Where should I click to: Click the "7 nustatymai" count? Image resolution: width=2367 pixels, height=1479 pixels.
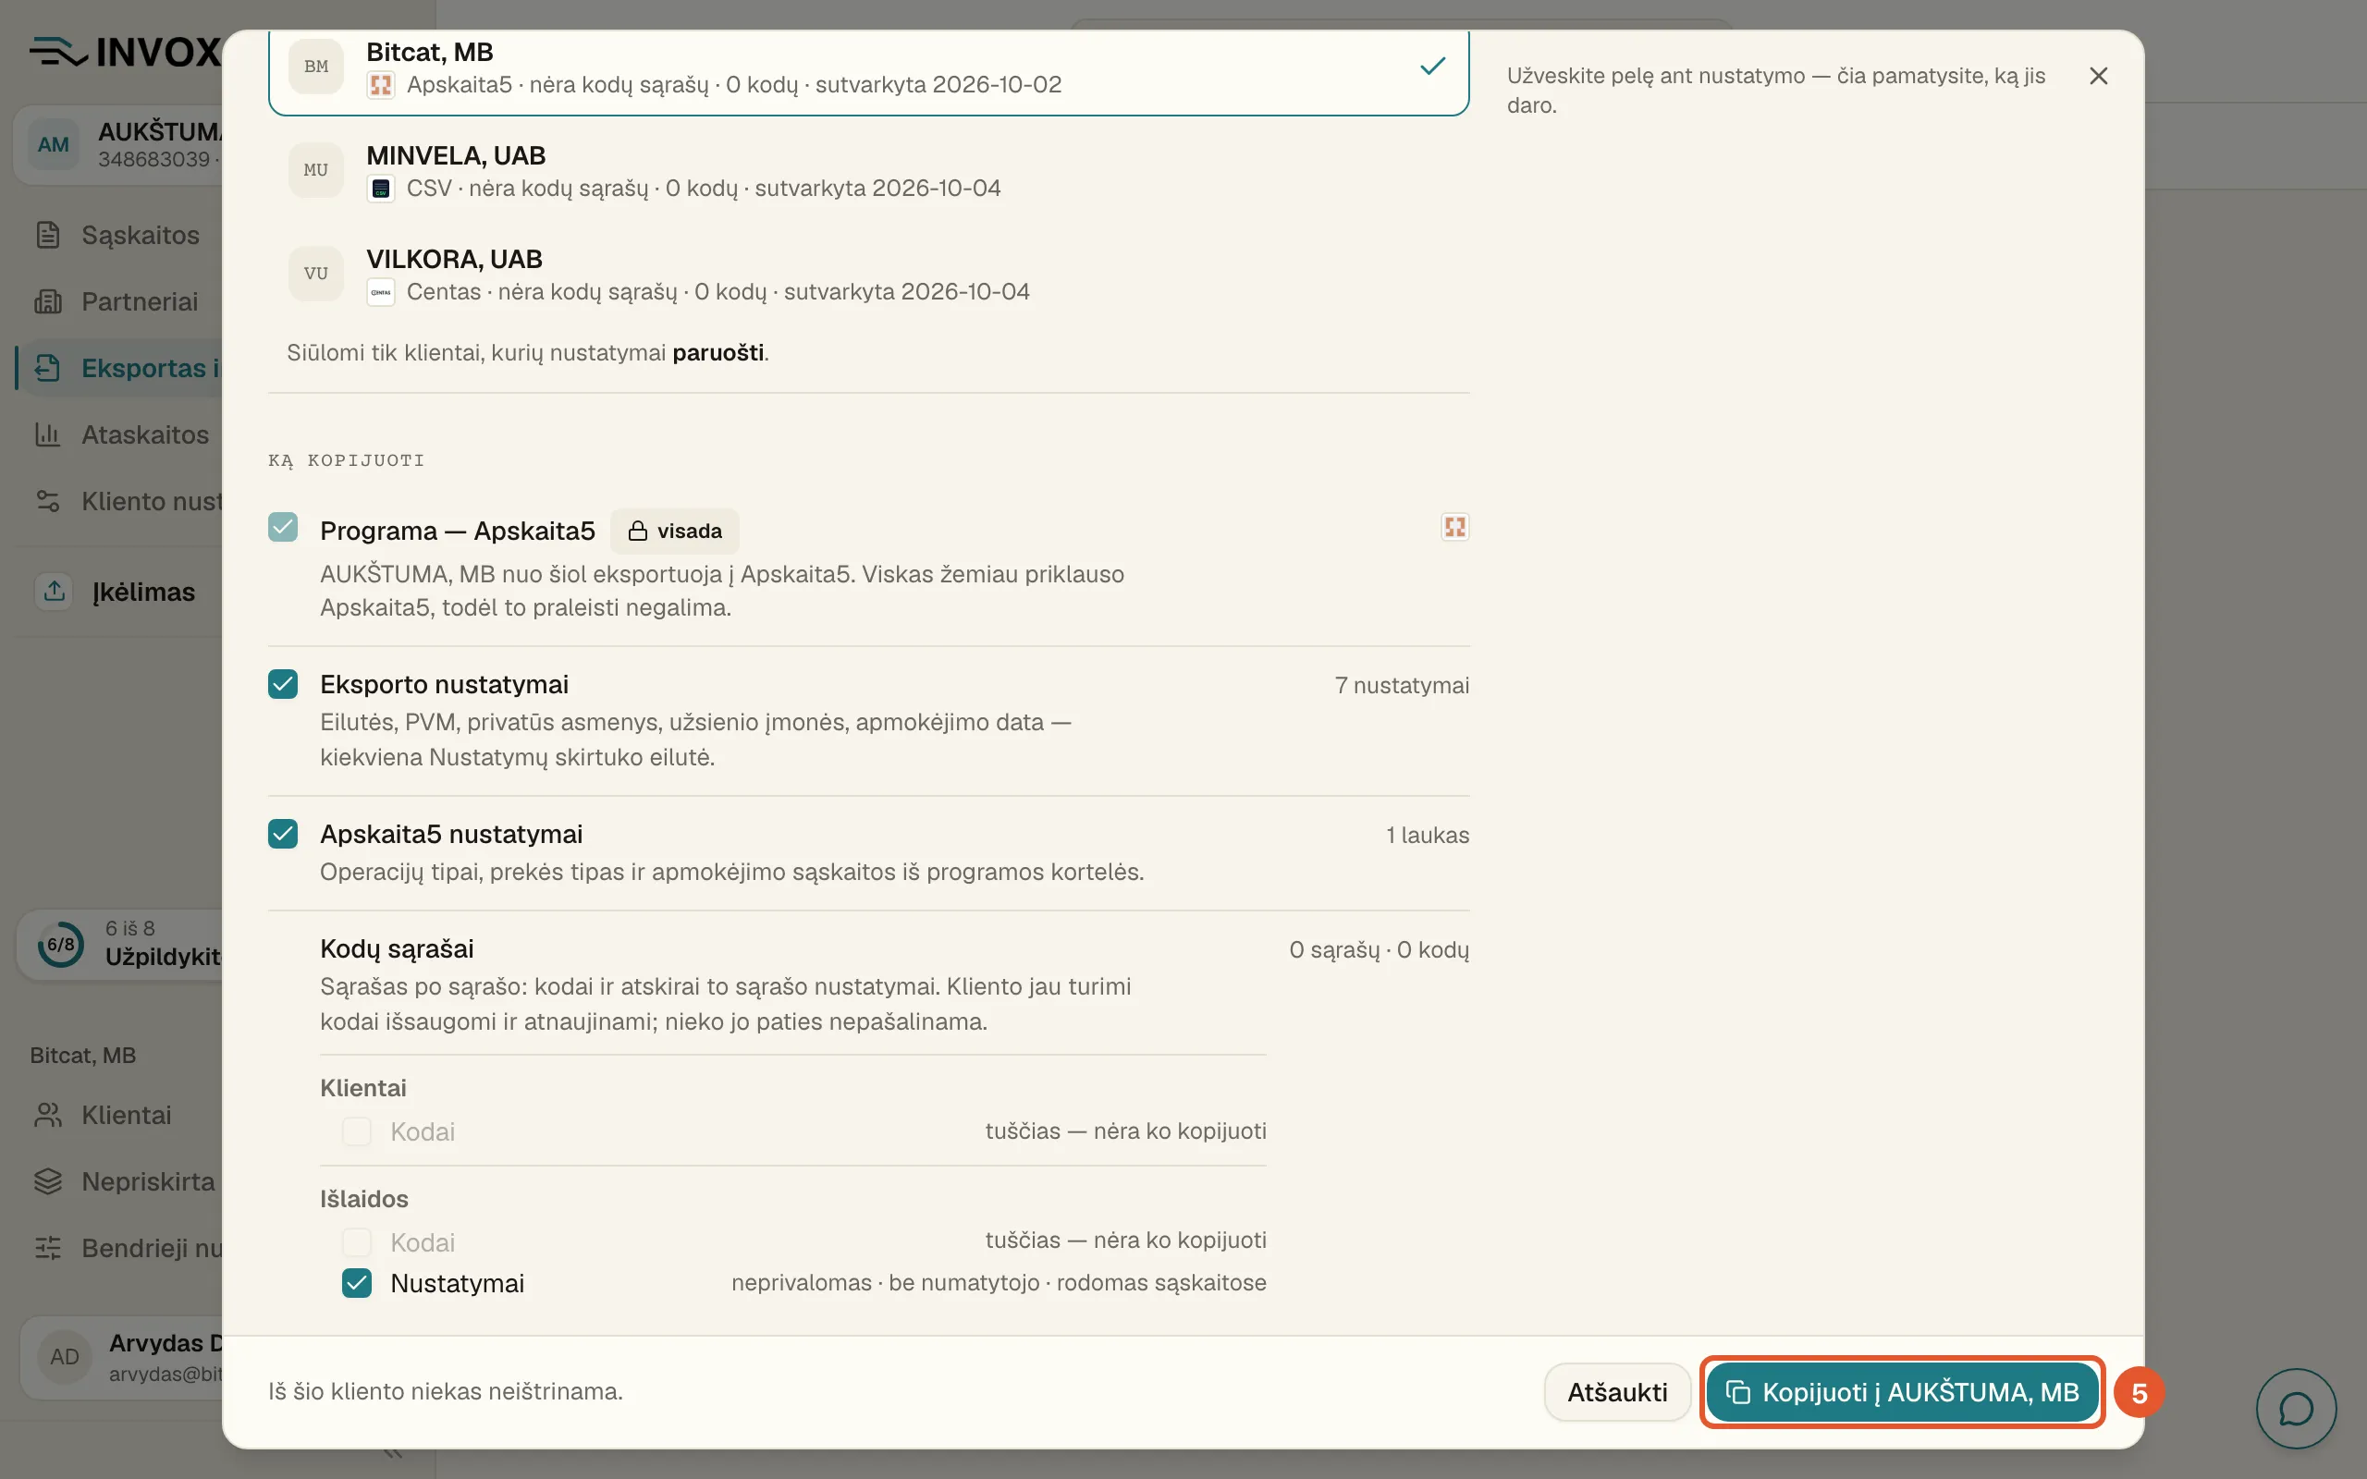[1402, 686]
